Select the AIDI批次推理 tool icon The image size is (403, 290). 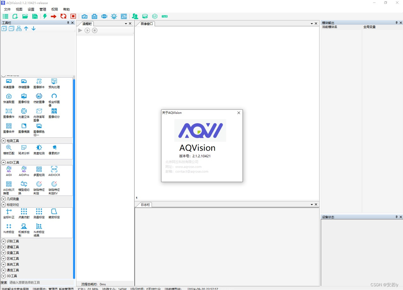9,184
